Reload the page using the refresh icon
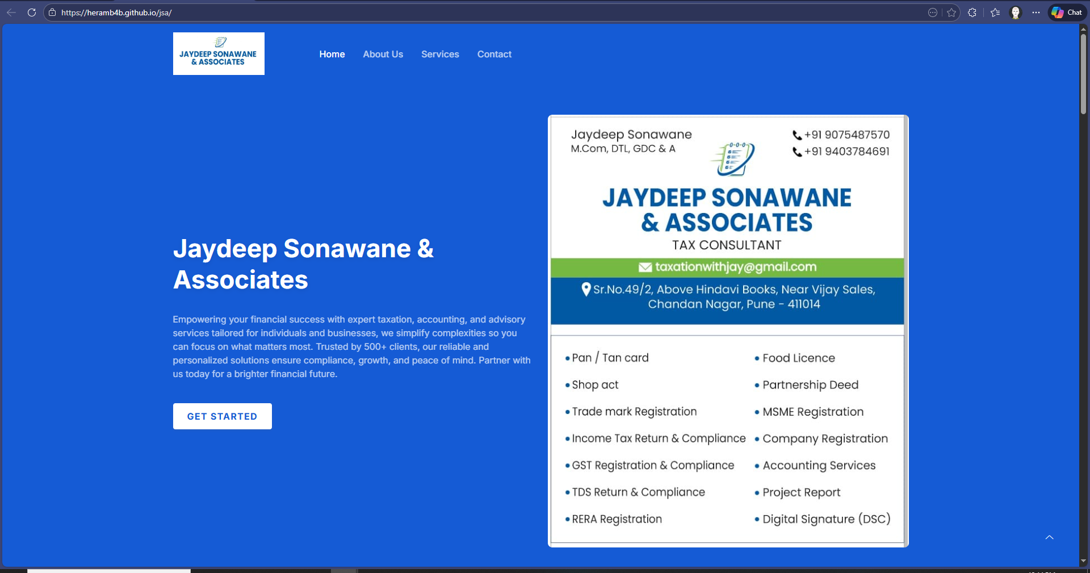This screenshot has width=1090, height=573. click(x=32, y=12)
